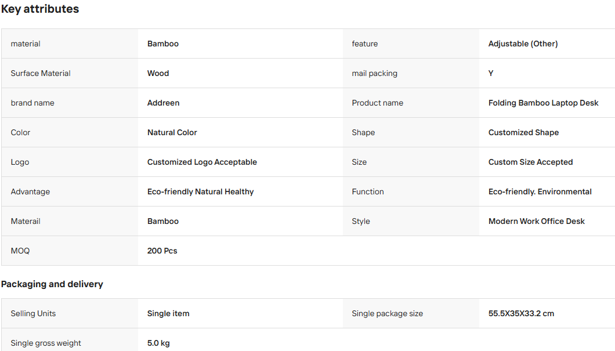Click the 55.5X35X33.2 cm package size

(x=521, y=313)
